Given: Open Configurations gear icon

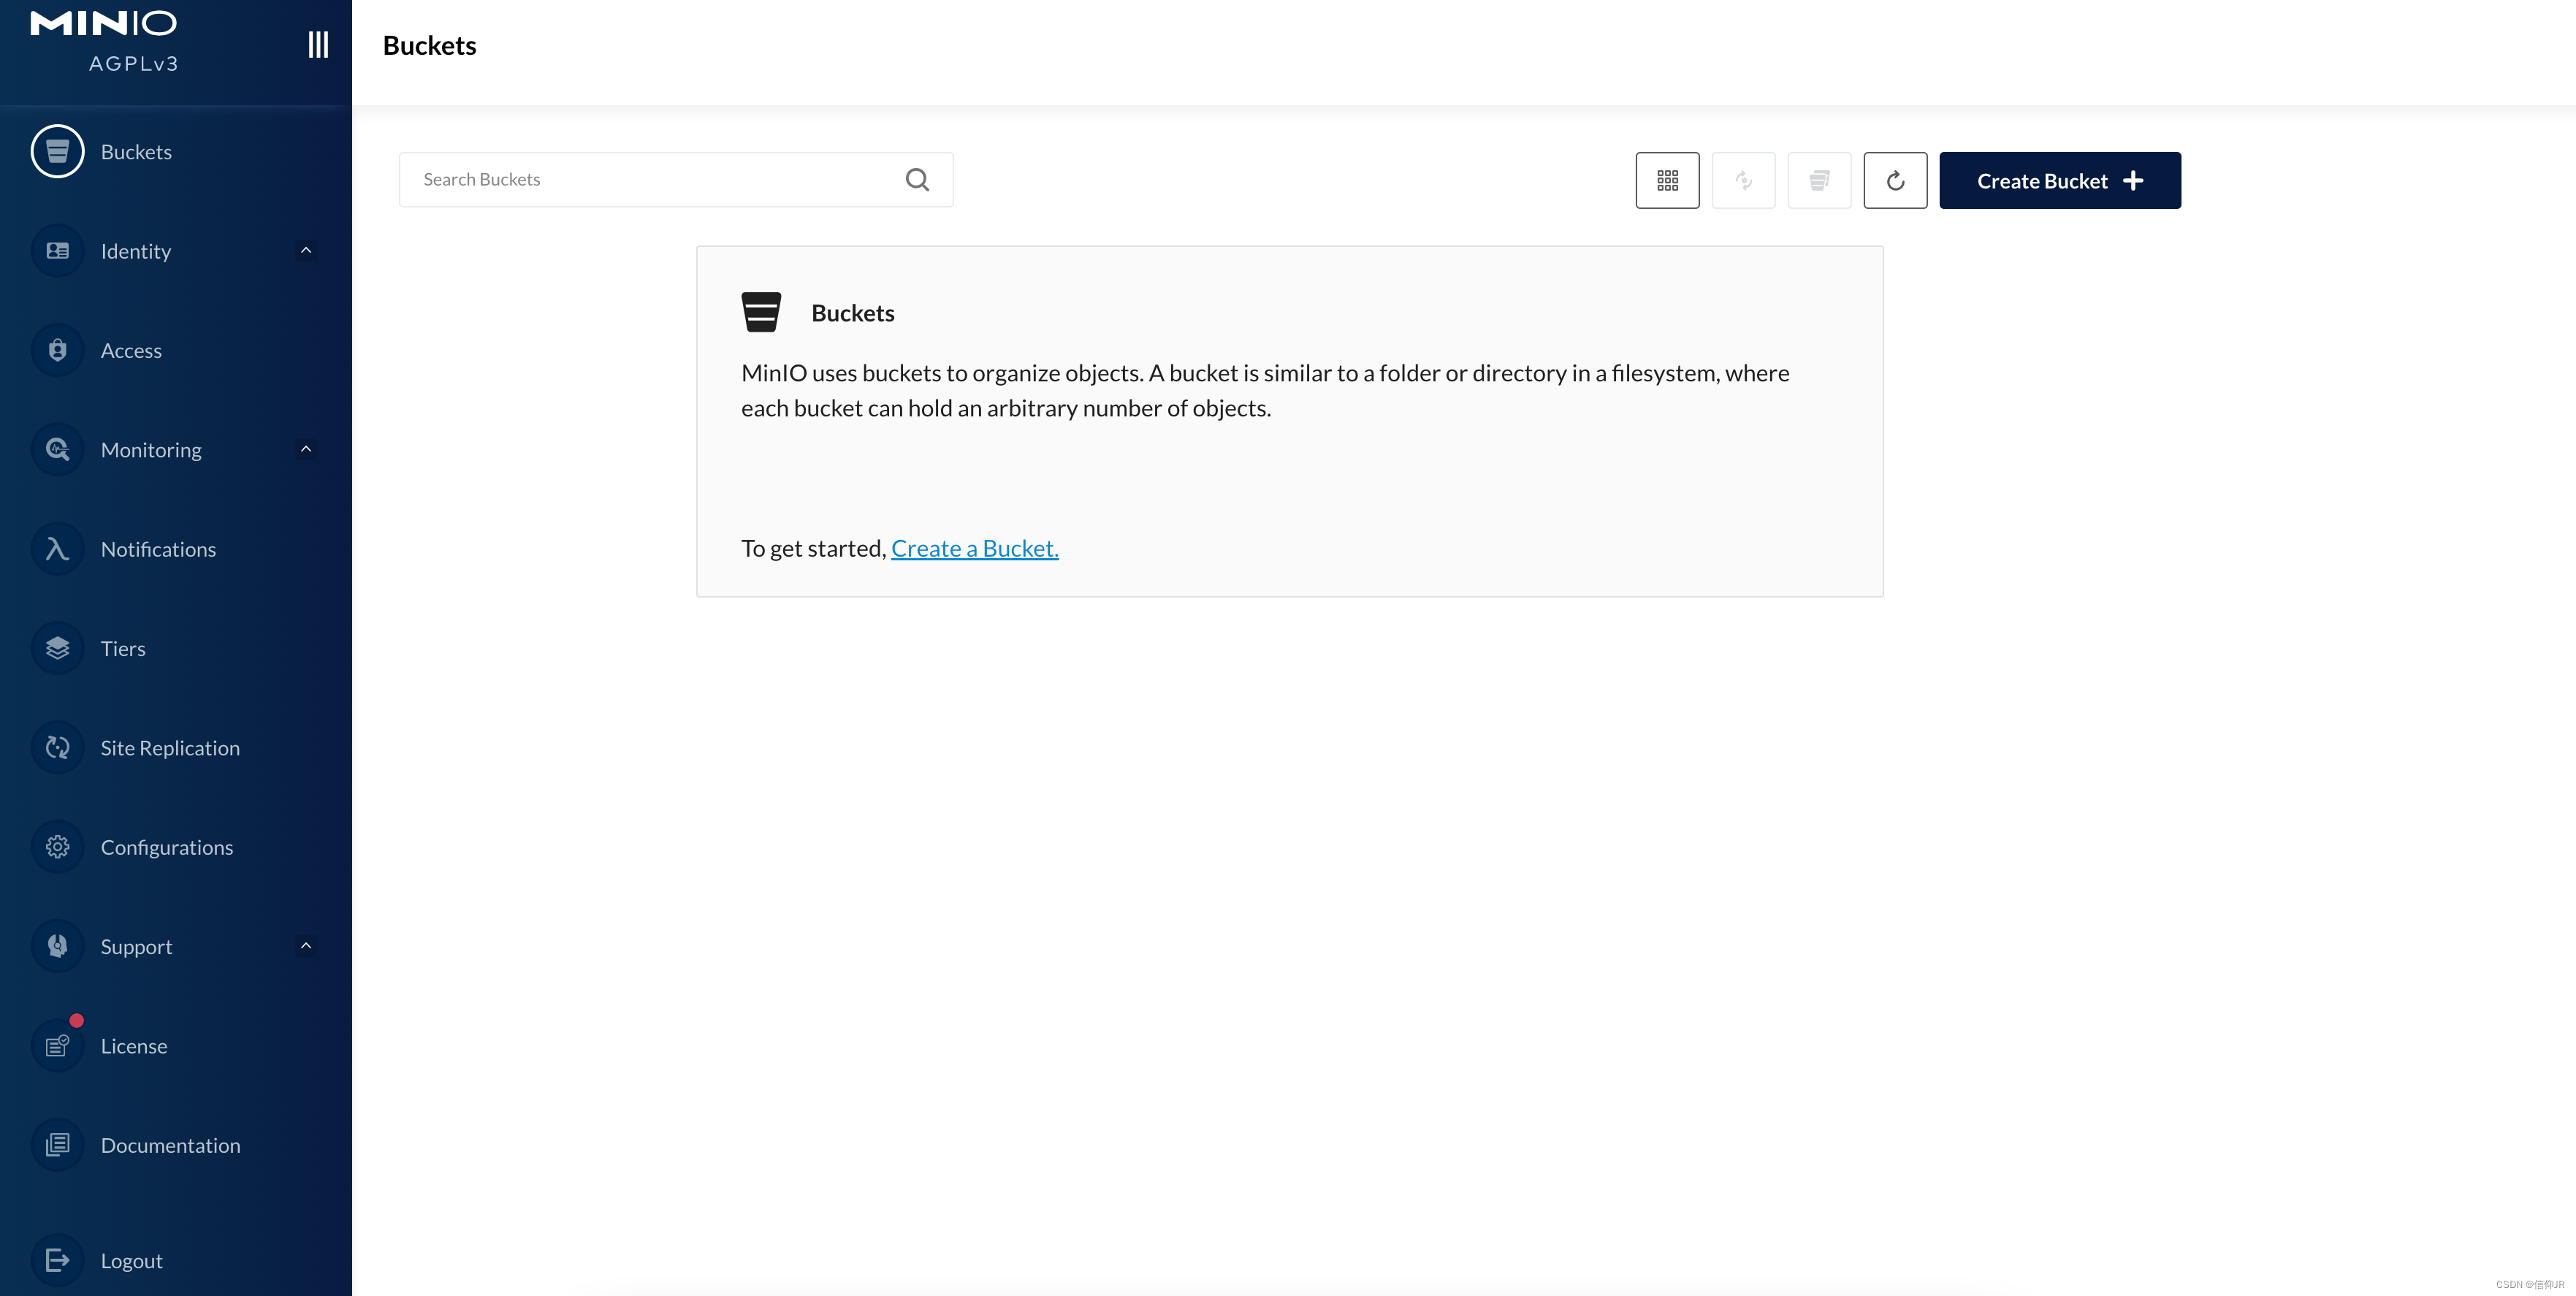Looking at the screenshot, I should (x=58, y=847).
